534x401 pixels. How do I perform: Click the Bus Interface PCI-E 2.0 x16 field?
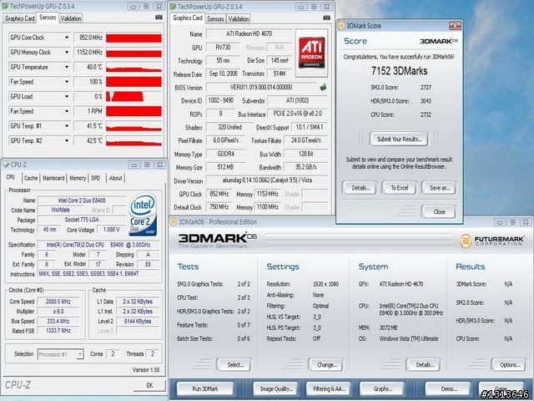297,114
